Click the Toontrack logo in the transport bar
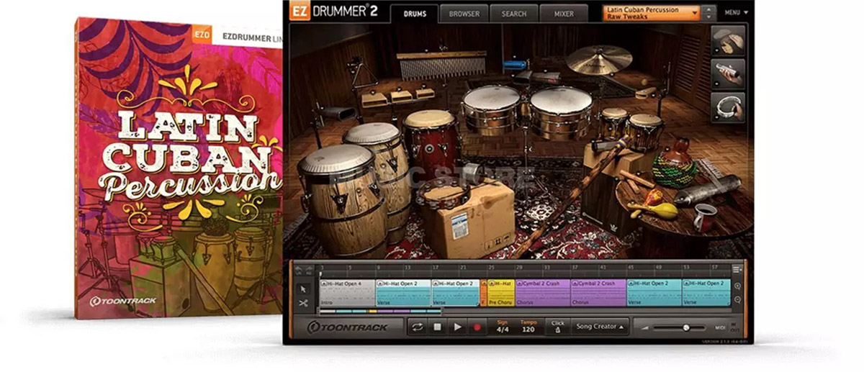The image size is (864, 372). coord(348,327)
